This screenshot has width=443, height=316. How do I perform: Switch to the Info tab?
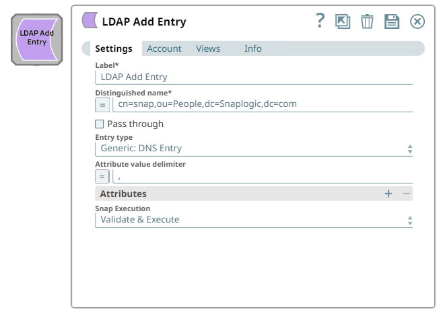[253, 48]
